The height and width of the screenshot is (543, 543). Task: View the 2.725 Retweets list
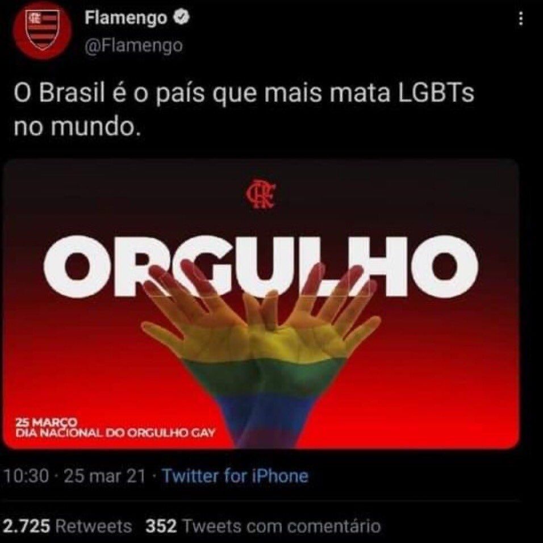(68, 527)
